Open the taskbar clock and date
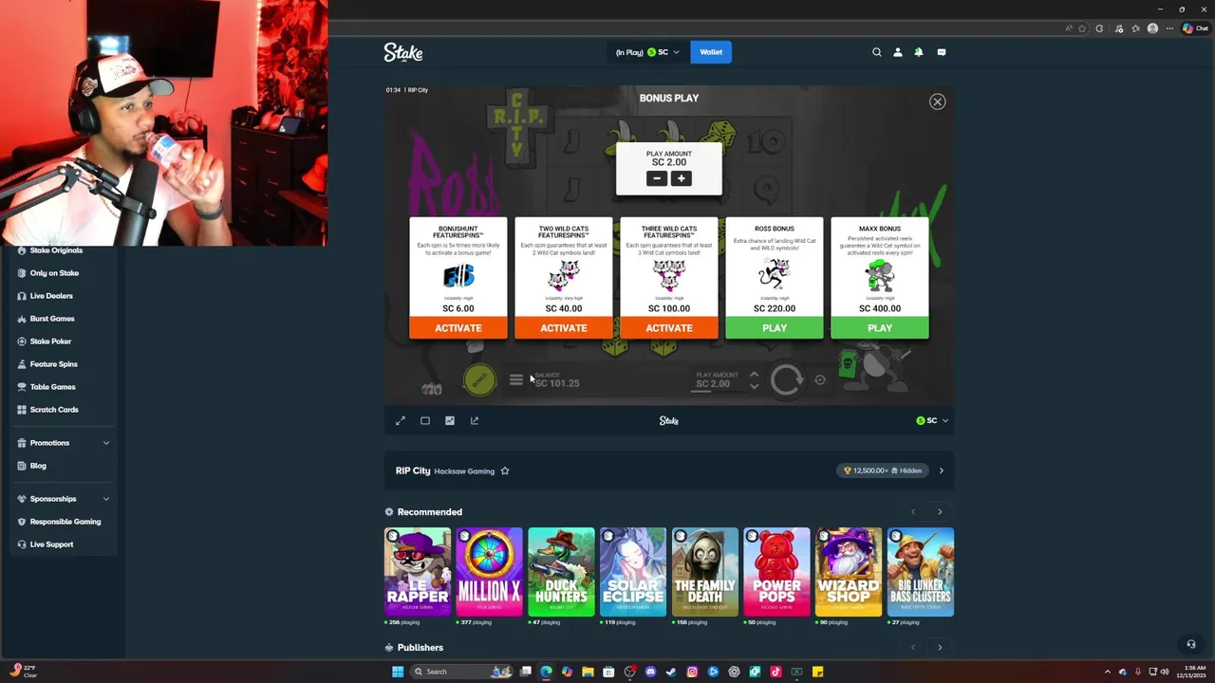 point(1190,672)
